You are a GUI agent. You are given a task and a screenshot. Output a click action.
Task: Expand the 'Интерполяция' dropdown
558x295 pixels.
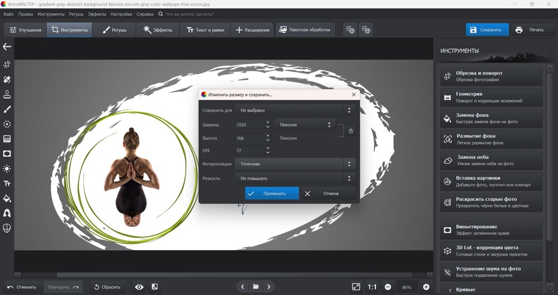(295, 164)
